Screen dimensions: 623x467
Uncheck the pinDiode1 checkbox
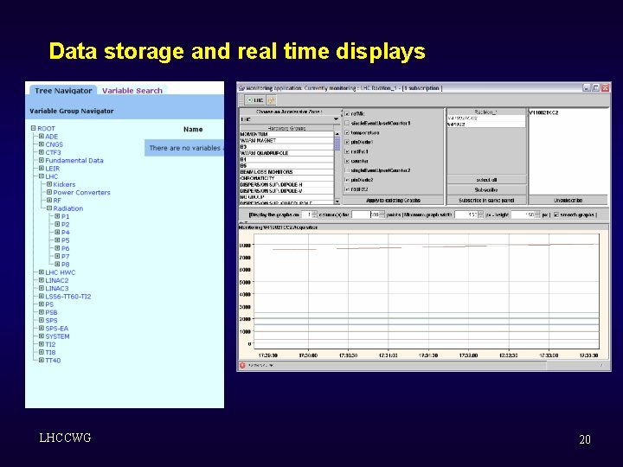click(347, 142)
